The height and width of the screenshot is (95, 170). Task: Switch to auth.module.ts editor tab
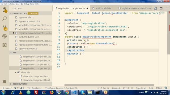[103, 8]
